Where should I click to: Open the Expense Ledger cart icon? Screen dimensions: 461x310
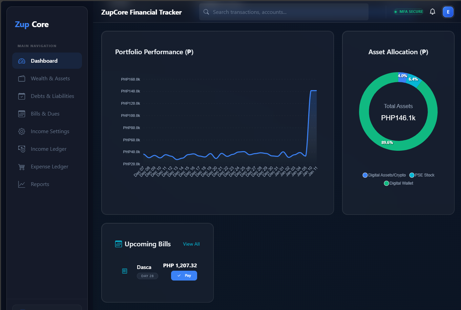[x=21, y=166]
